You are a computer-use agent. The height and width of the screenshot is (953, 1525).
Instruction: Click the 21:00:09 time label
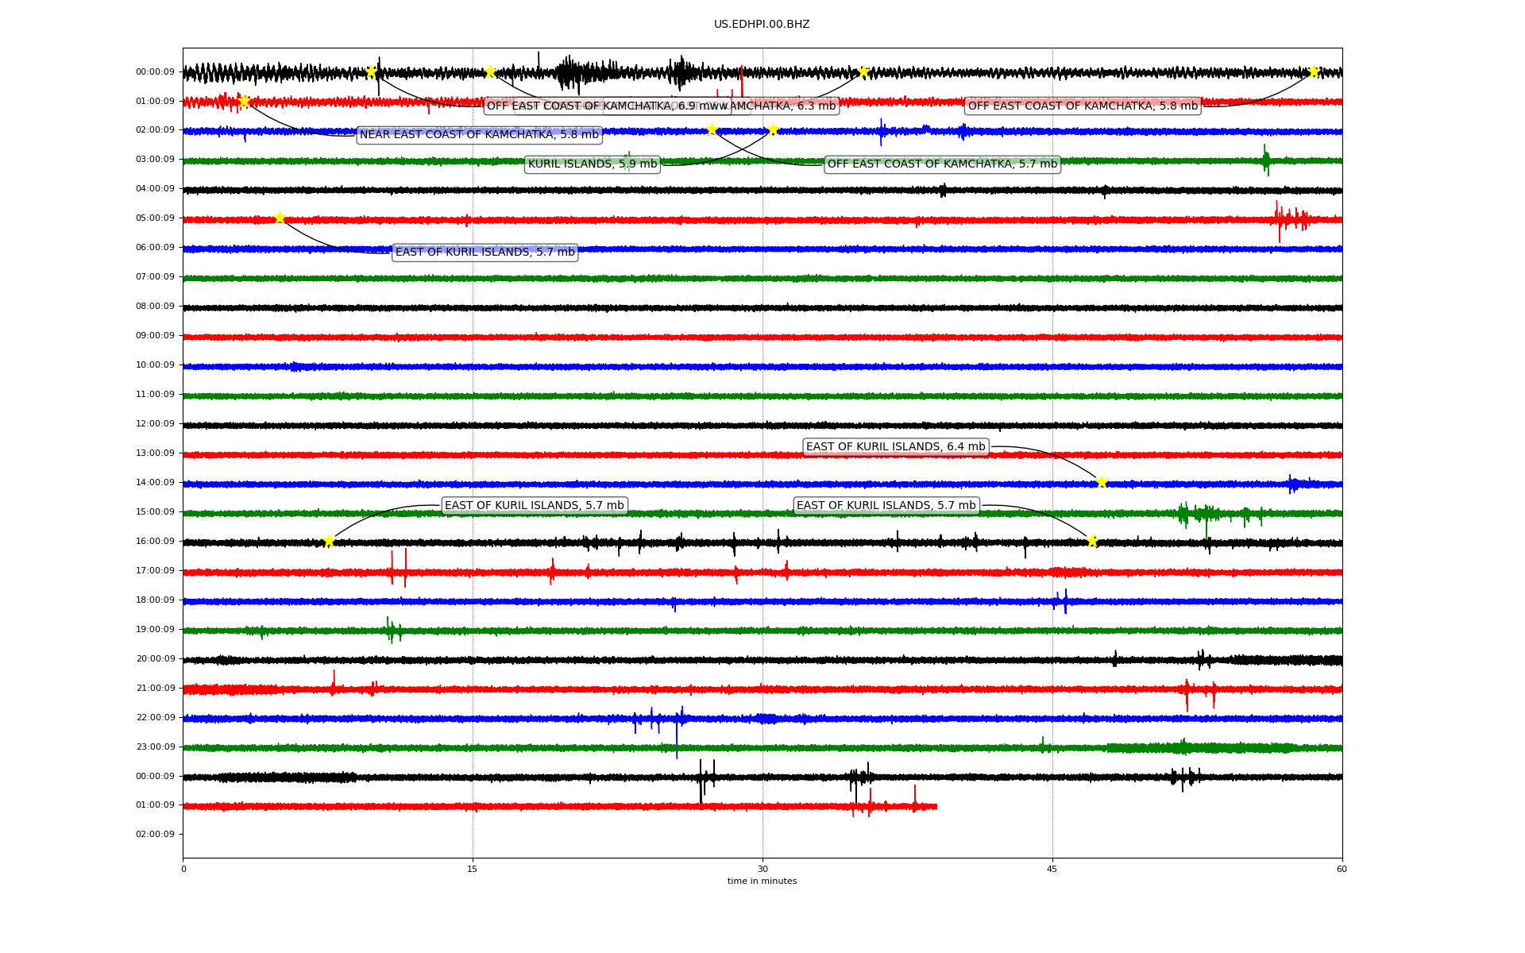pyautogui.click(x=155, y=689)
